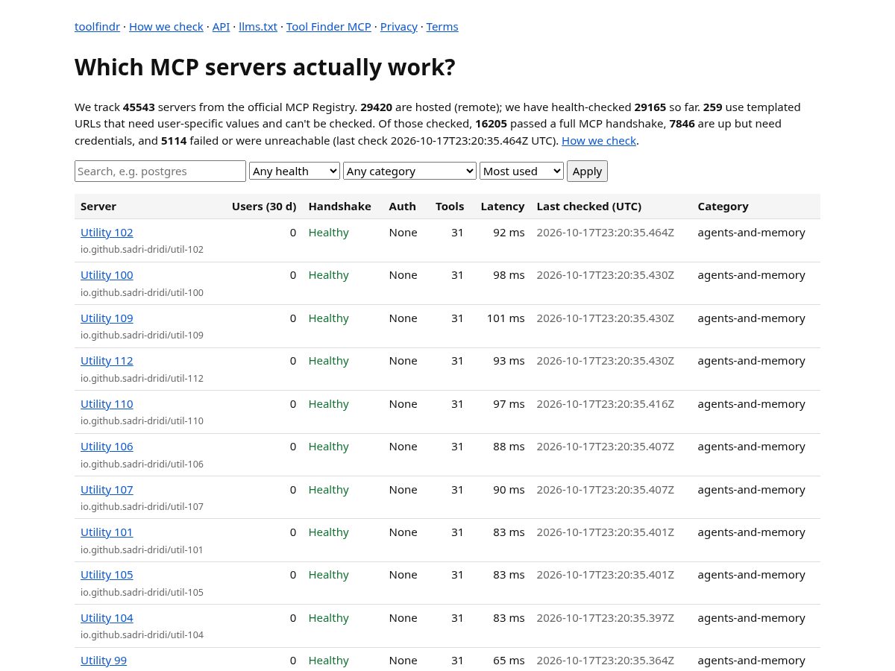Screen dimensions: 895x671
Task: Click the Healthy status in Utility 102 row
Action: [328, 233]
